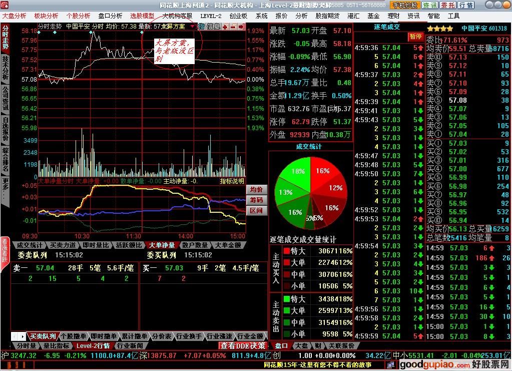Screen dimensions: 512x371
Task: Click the cyan diamond marker near 11:30
Action: pos(142,33)
